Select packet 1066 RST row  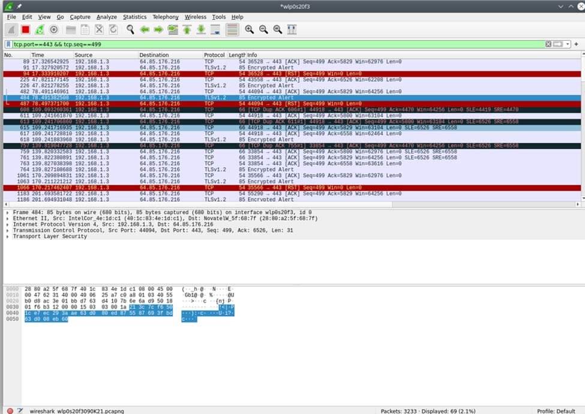point(292,188)
